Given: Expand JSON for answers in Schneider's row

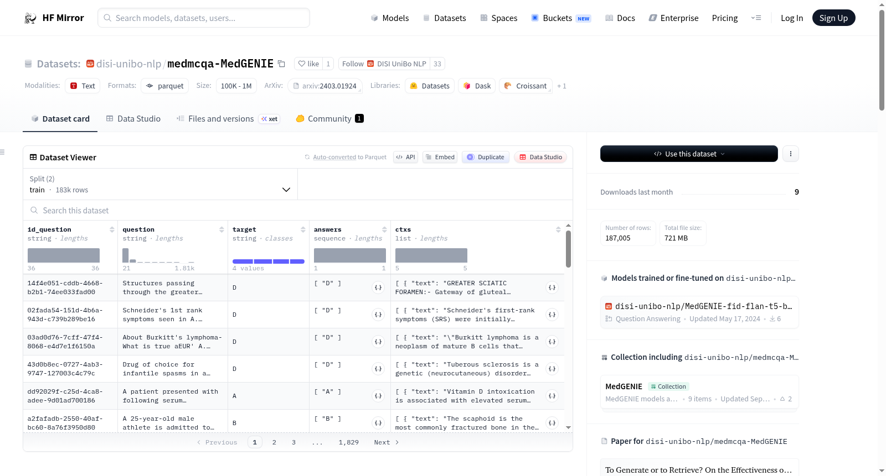Looking at the screenshot, I should [x=378, y=315].
